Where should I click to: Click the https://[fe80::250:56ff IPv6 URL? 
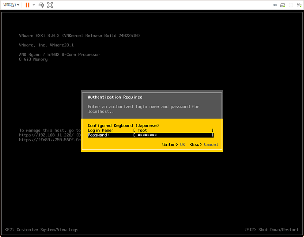(x=50, y=140)
